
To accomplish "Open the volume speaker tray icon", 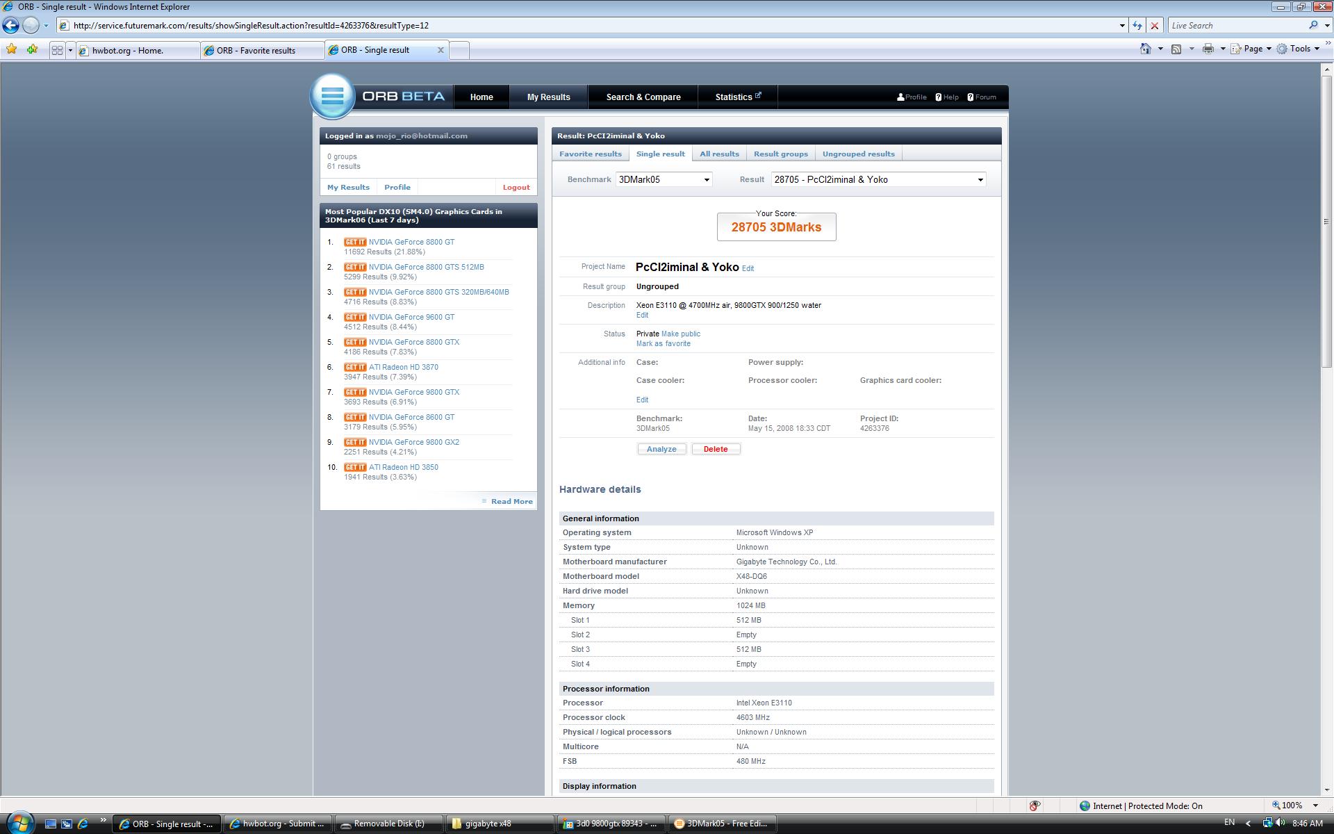I will (1281, 823).
